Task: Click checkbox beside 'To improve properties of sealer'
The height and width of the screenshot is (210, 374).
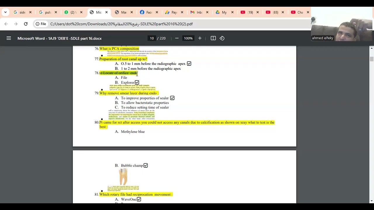Action: [x=172, y=98]
